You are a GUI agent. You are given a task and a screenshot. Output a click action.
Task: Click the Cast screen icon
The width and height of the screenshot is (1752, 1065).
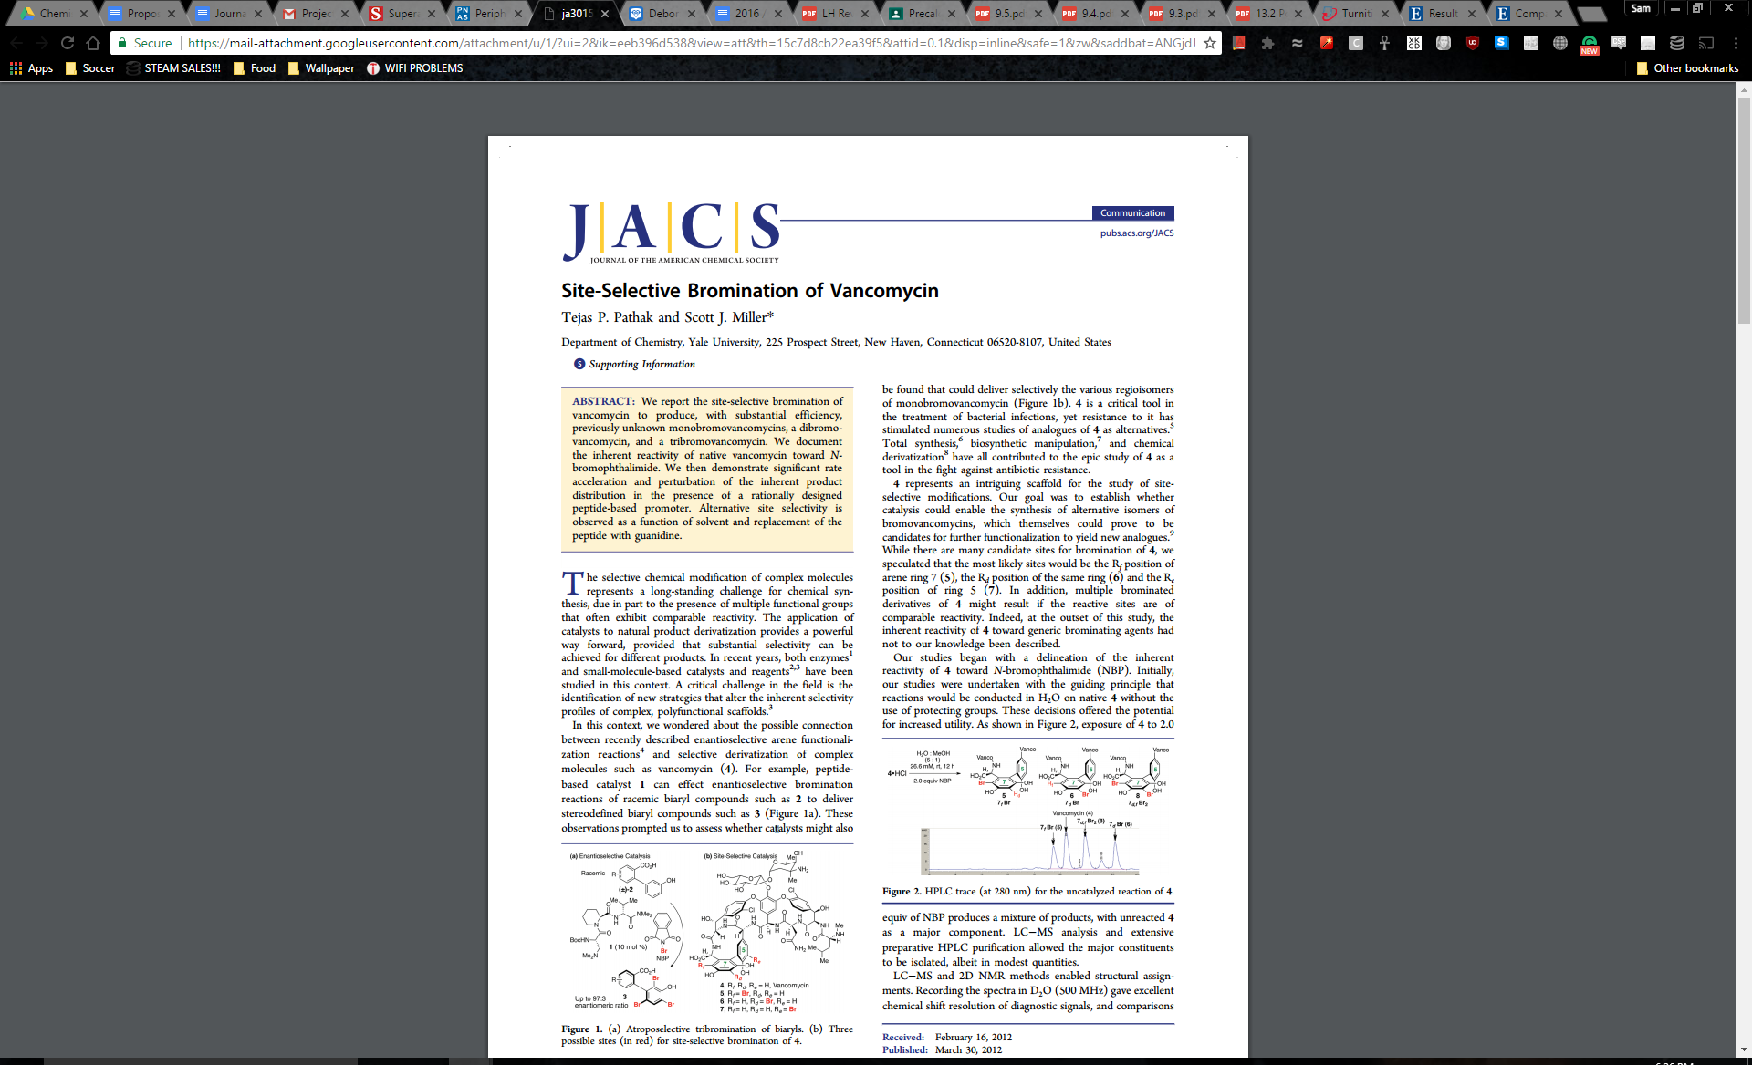1706,43
